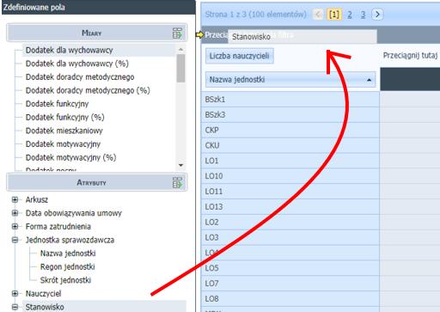Click the Miary section header

click(x=97, y=33)
